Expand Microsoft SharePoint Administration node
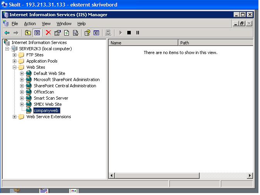The height and width of the screenshot is (195, 260). click(x=22, y=80)
